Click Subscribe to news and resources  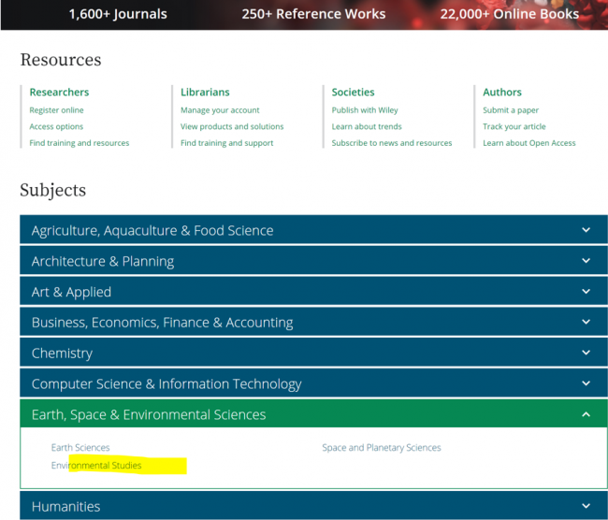pyautogui.click(x=391, y=143)
